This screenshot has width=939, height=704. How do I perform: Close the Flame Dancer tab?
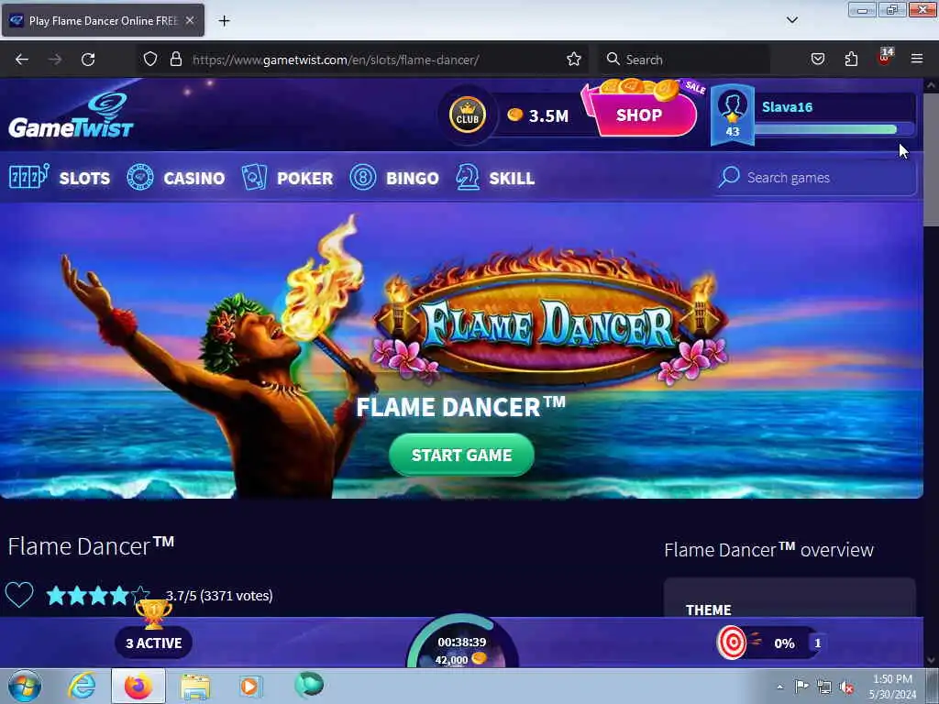190,20
